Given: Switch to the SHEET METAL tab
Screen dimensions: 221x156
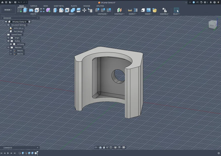Looking at the screenshot, I should pos(59,6).
